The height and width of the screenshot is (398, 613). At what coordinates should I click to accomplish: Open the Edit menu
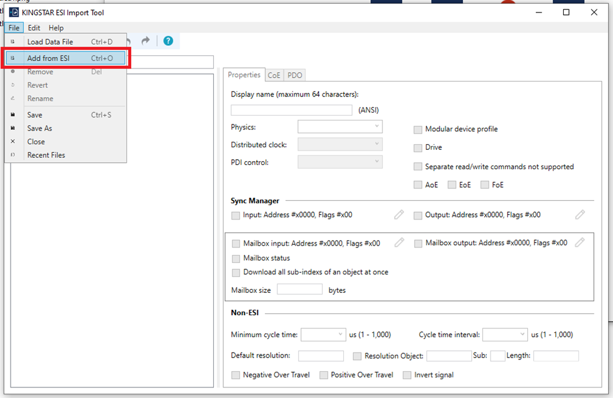click(34, 28)
